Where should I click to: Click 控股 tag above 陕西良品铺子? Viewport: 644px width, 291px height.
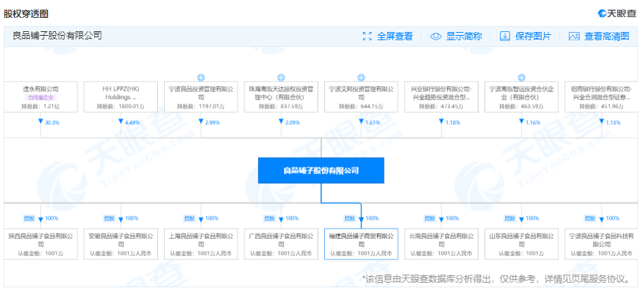point(29,219)
